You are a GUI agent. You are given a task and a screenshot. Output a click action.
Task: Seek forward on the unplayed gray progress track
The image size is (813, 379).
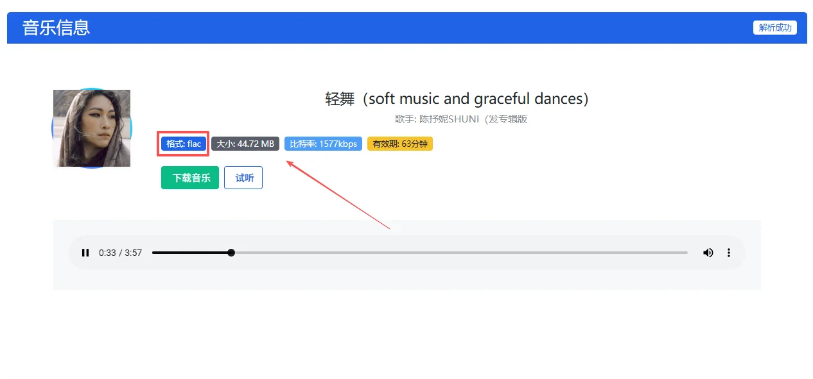coord(450,253)
